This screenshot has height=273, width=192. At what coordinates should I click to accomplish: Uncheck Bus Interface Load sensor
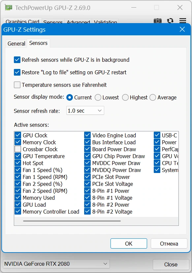[87, 142]
